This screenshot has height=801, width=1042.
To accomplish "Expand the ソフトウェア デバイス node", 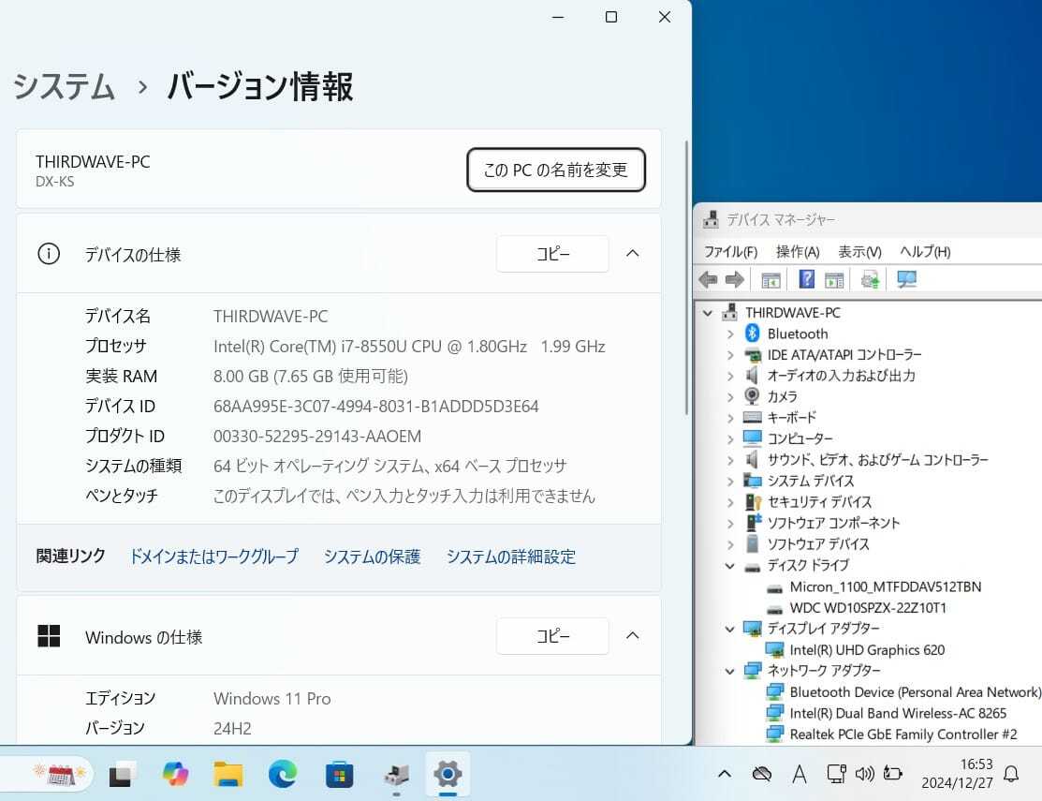I will pyautogui.click(x=730, y=545).
